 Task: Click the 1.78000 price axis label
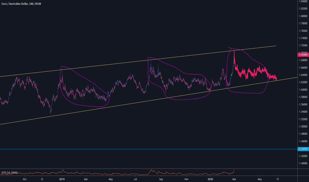pos(303,23)
